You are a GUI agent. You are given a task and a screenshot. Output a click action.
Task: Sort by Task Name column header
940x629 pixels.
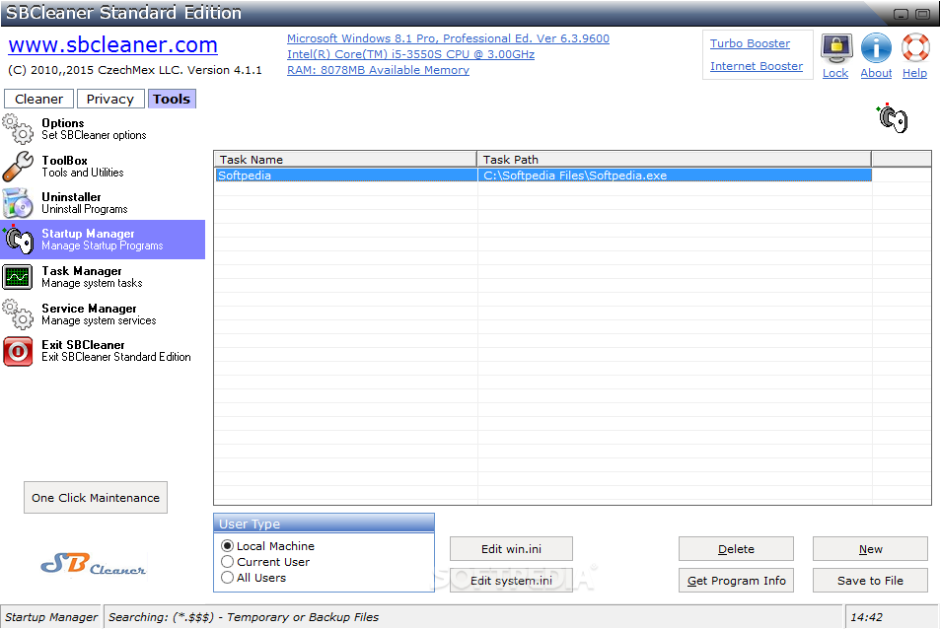tap(345, 160)
